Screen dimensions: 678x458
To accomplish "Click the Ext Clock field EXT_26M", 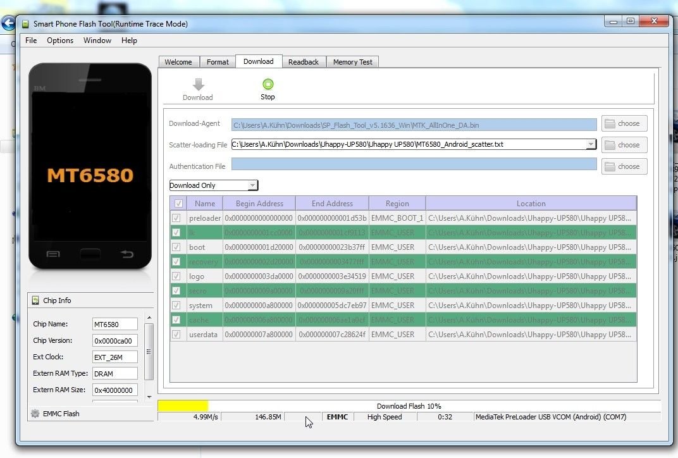I will pos(114,357).
